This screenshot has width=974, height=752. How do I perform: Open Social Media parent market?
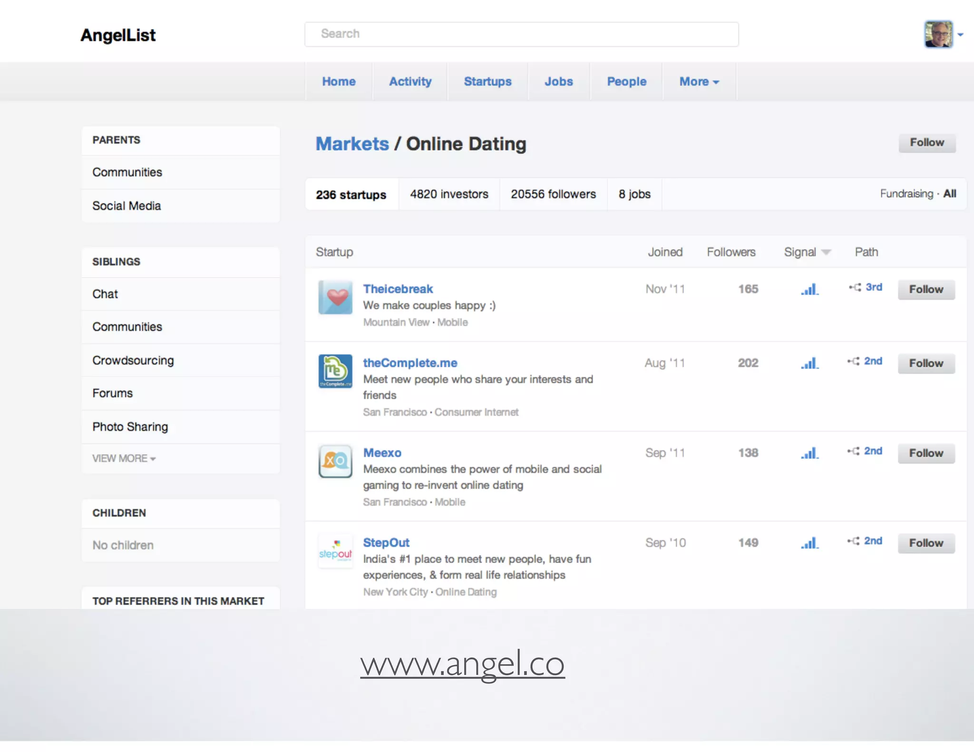click(x=181, y=206)
